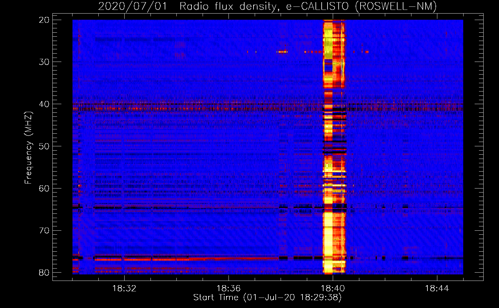Screen dimensions: 499x308
Task: Click the "50" frequency tick label
Action: [44, 146]
